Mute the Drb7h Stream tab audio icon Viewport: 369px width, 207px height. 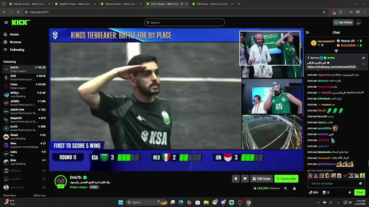point(182,4)
